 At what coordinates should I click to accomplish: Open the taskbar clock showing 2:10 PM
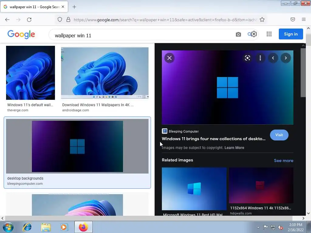coord(296,227)
